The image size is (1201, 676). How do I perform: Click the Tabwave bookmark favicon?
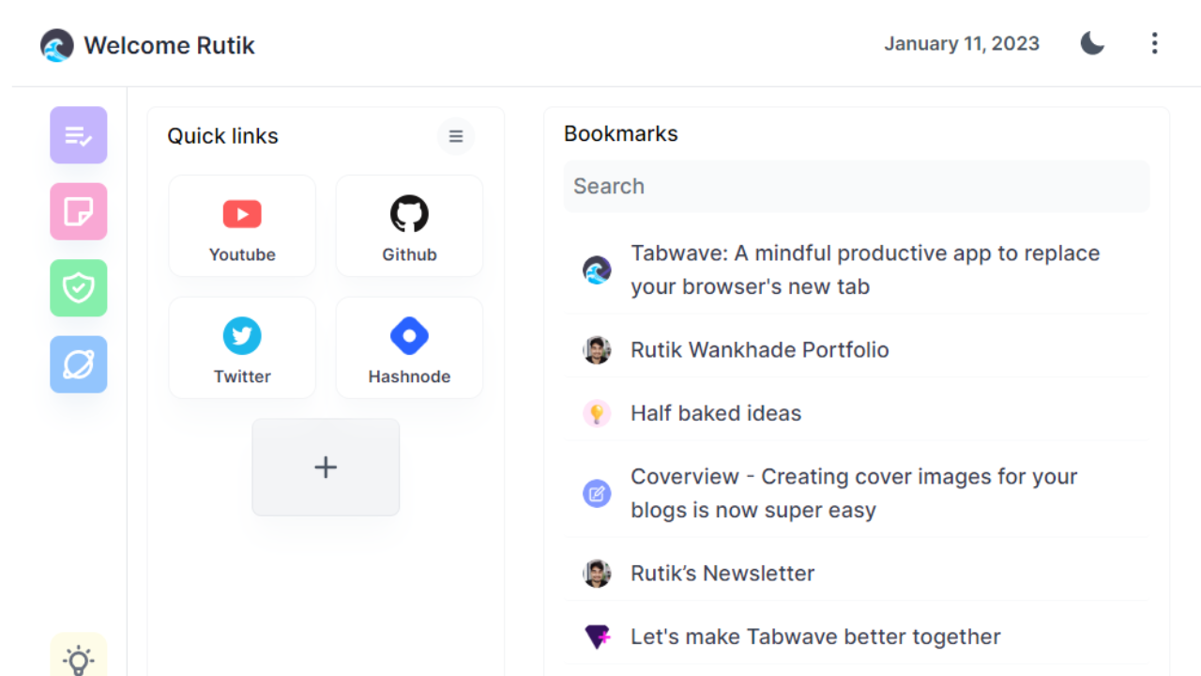597,270
